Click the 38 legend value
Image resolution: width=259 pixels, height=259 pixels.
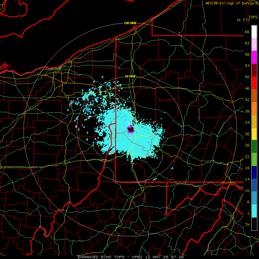click(x=247, y=111)
